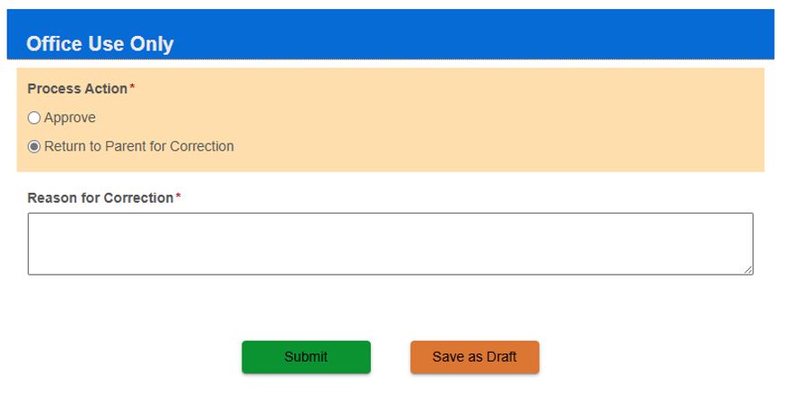Click the red asterisk beside Reason for Correction
The width and height of the screenshot is (798, 402).
tap(178, 197)
